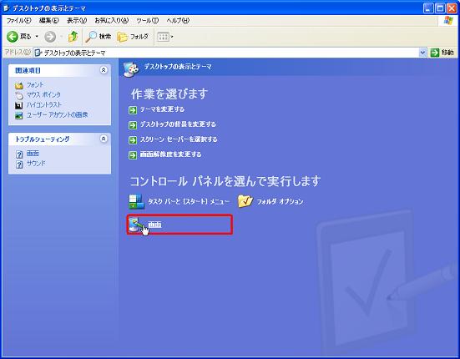Collapse the トラブルシューティング panel
Image resolution: width=460 pixels, height=359 pixels.
(104, 139)
